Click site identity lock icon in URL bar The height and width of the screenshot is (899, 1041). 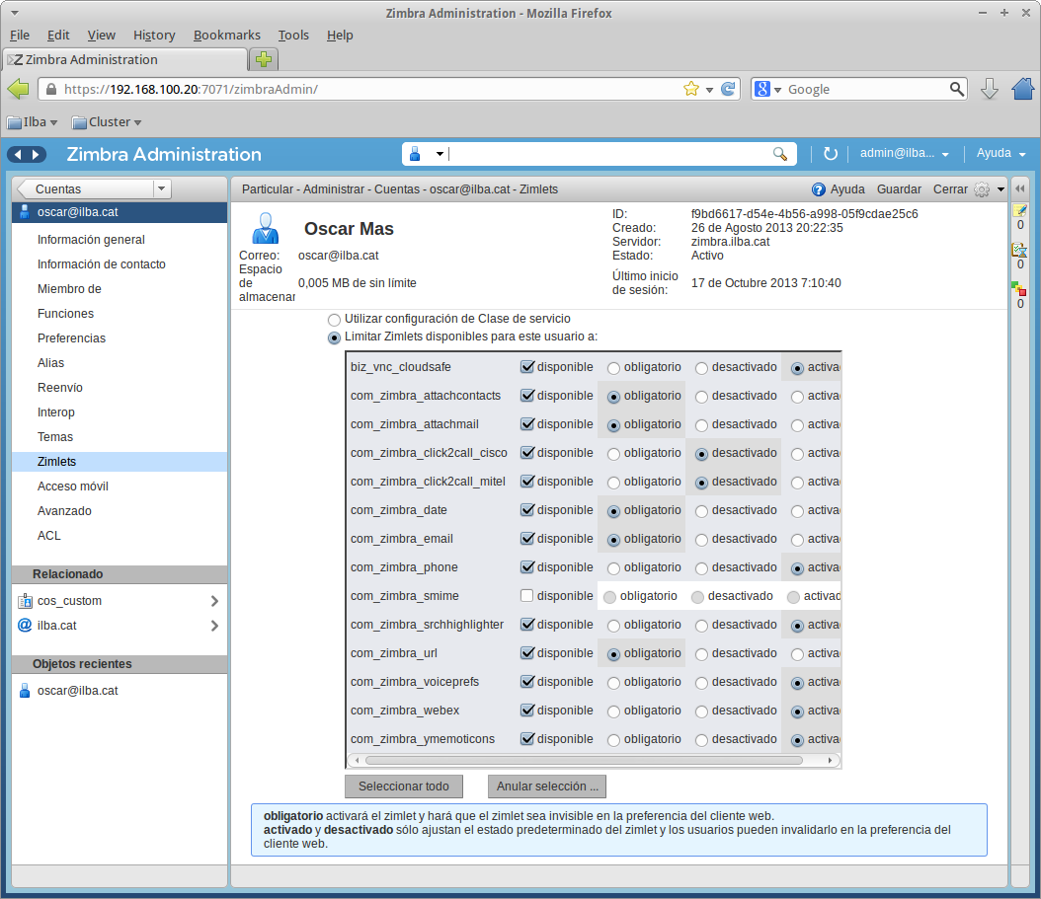click(x=50, y=89)
